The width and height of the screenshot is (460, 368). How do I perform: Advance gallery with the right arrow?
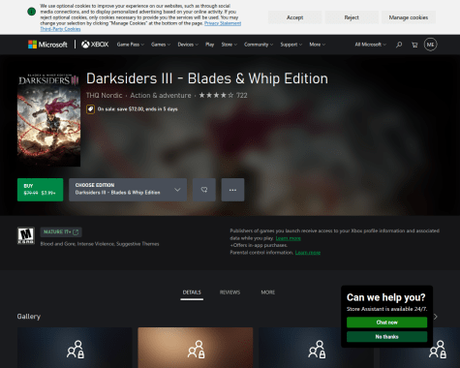pyautogui.click(x=436, y=317)
